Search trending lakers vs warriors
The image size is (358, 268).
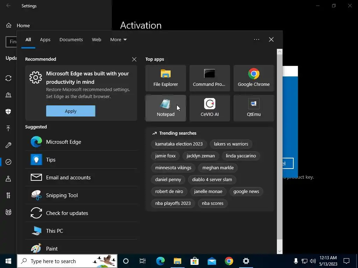[231, 144]
